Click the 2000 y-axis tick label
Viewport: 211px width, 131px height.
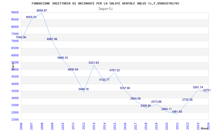(15, 112)
